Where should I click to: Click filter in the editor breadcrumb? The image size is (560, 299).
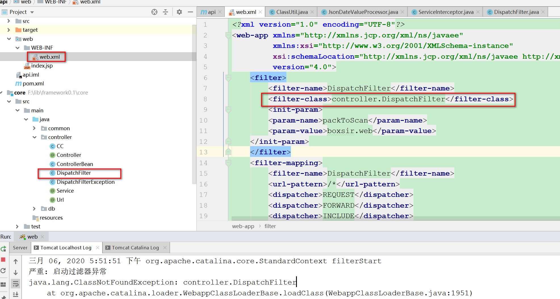point(270,226)
